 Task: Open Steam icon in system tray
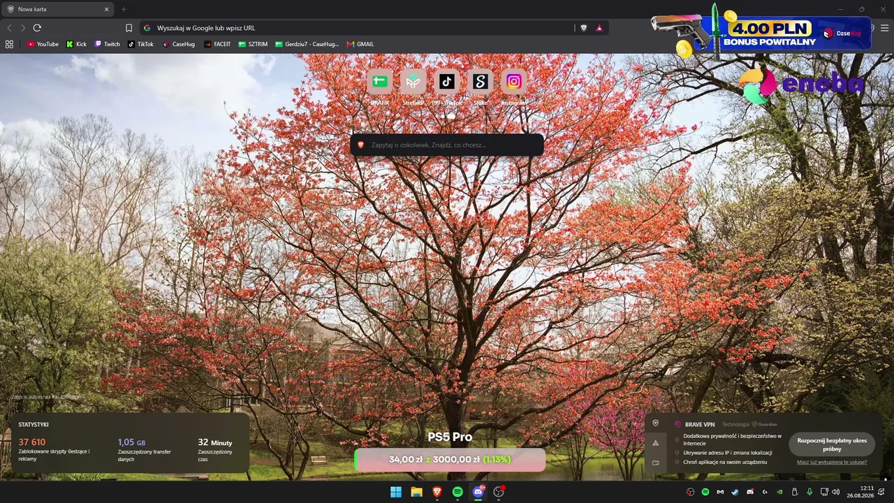[x=735, y=492]
